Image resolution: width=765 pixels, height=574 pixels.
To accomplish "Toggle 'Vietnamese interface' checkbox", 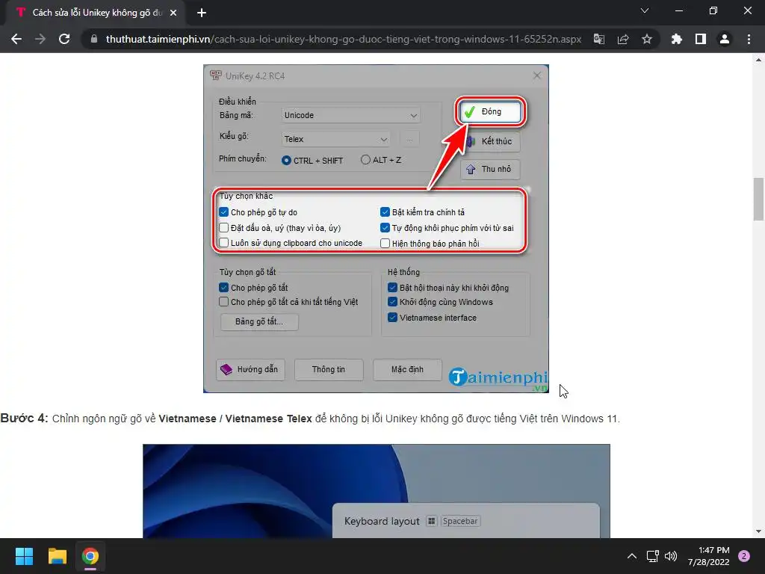I will 392,317.
